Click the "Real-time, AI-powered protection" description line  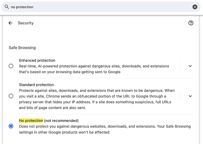(94, 66)
